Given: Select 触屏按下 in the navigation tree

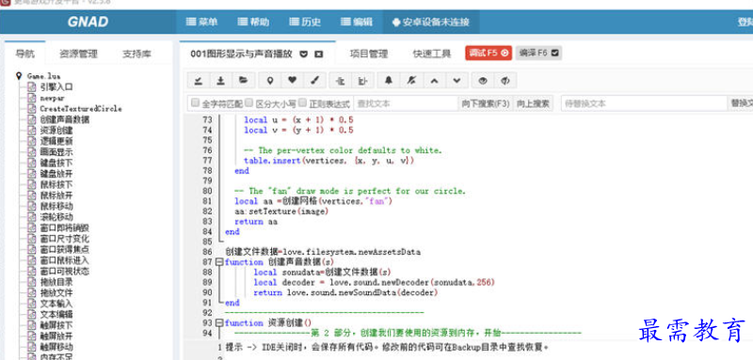Looking at the screenshot, I should point(56,325).
